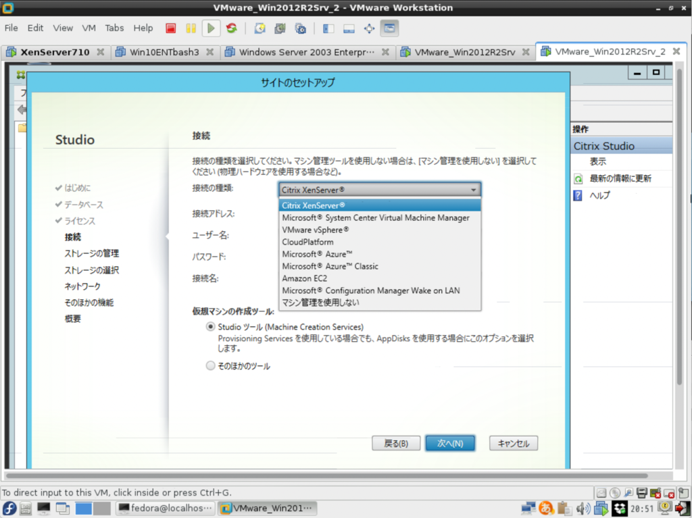Open the Fedora start menu icon
The image size is (692, 518).
[9, 509]
